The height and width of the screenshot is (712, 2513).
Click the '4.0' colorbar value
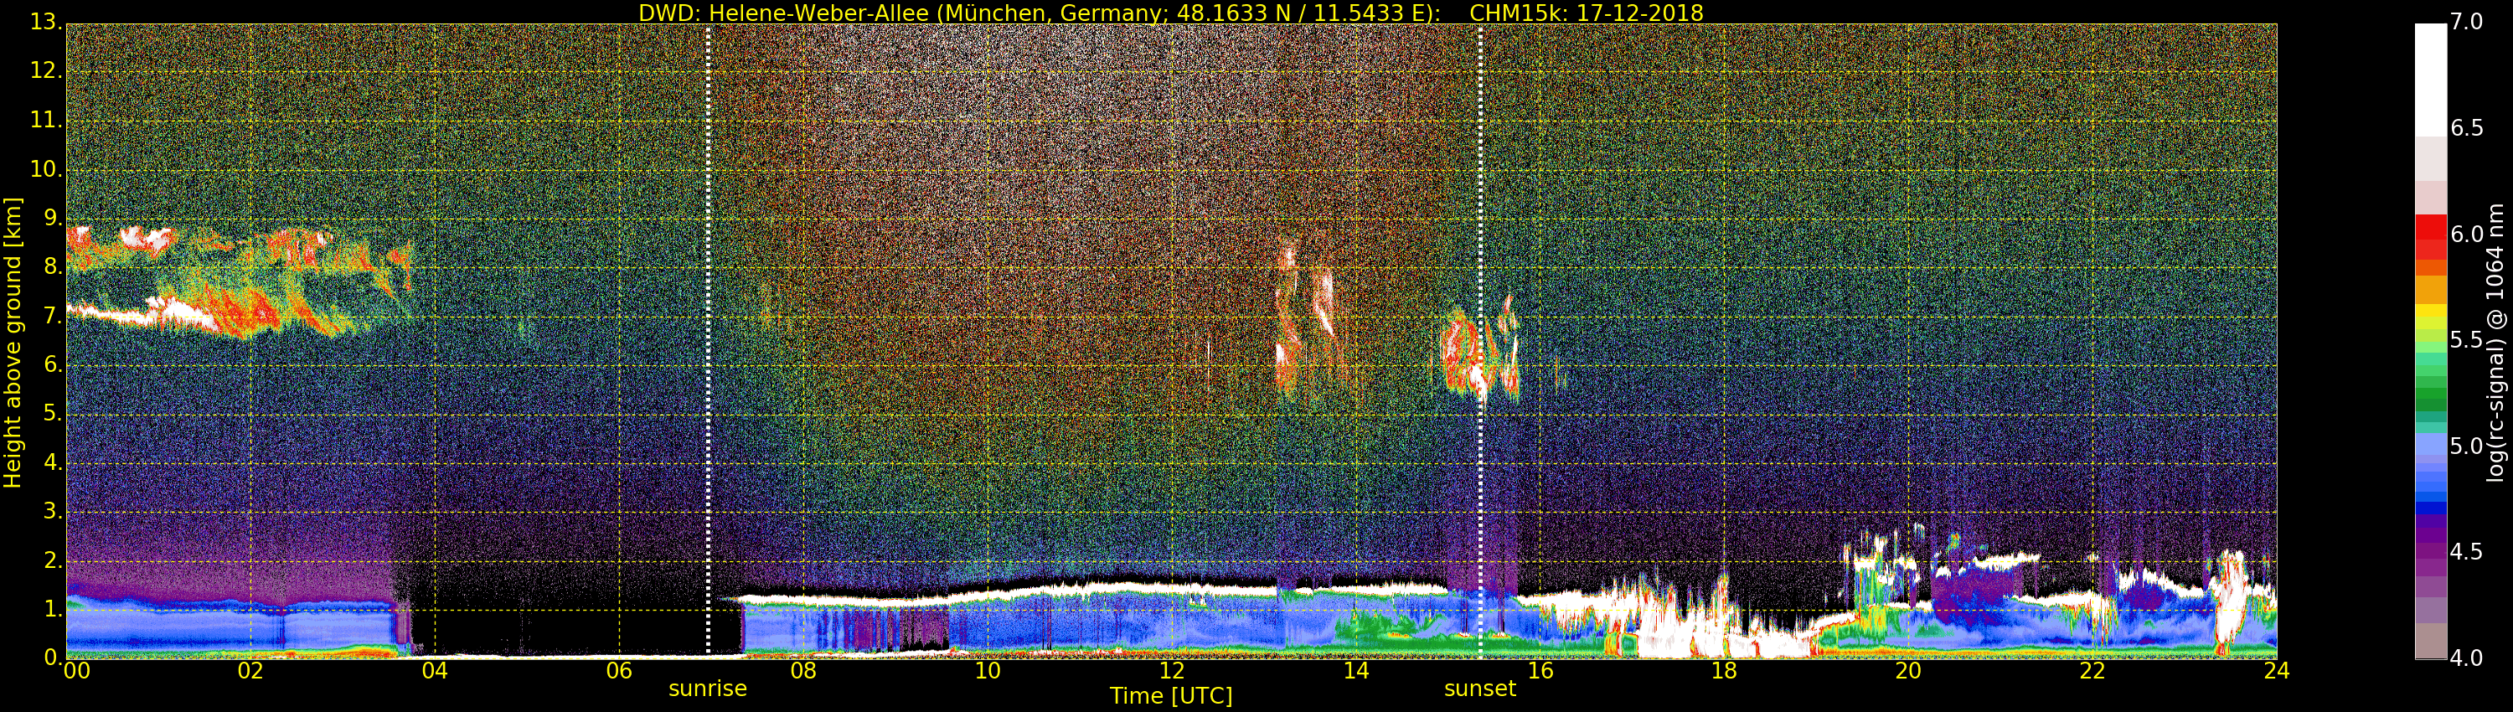[2466, 658]
